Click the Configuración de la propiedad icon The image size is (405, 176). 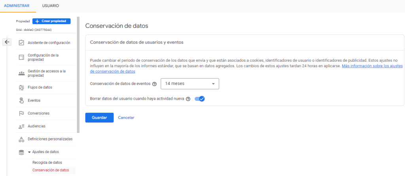(21, 57)
